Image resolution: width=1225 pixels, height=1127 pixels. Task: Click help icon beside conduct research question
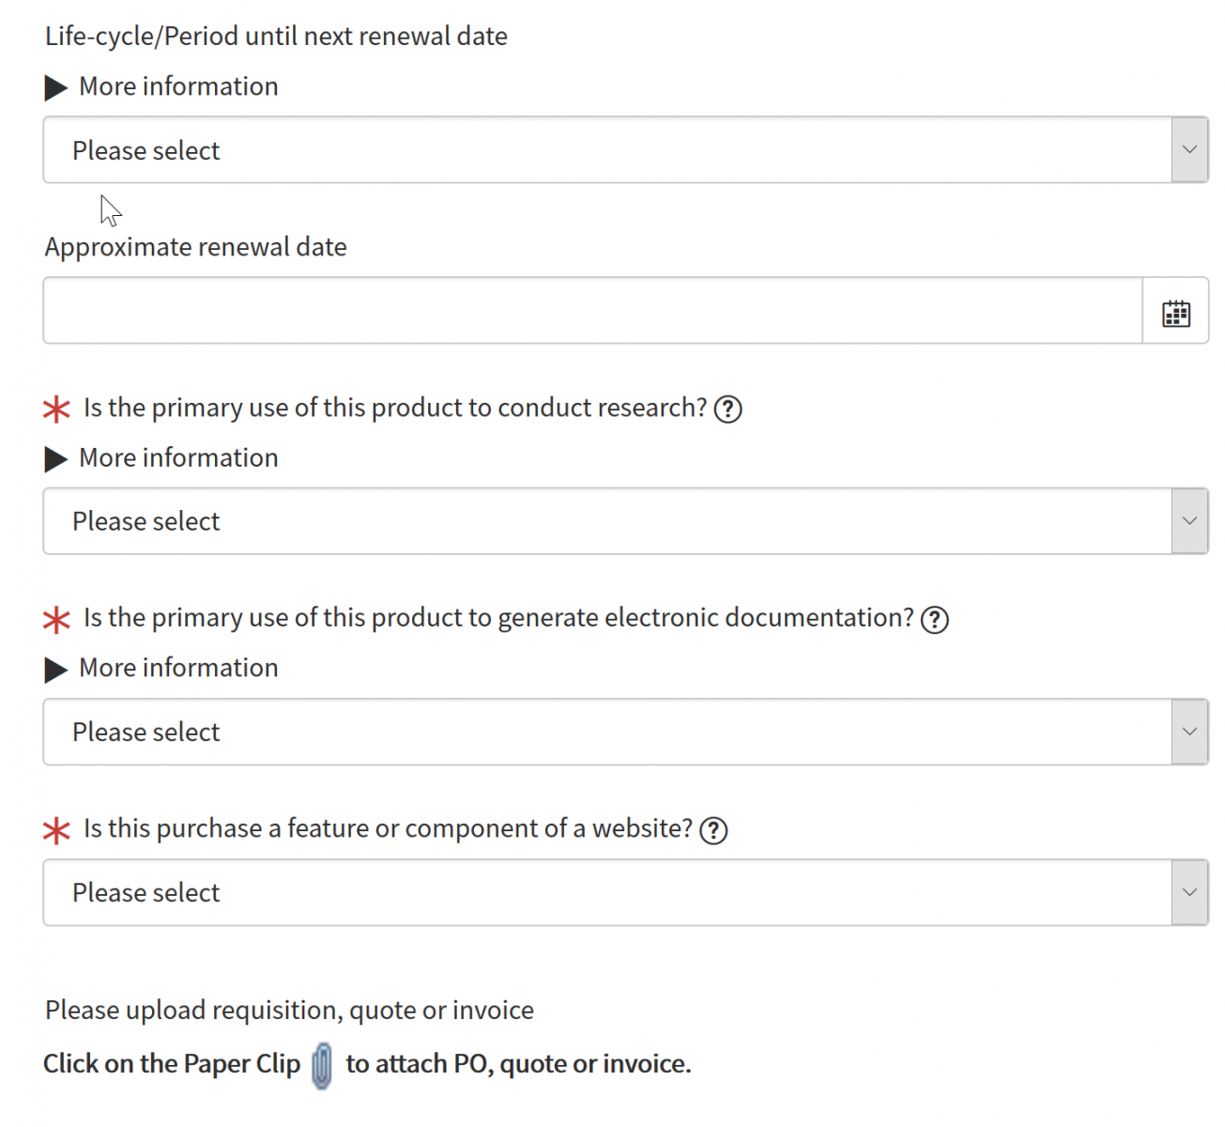(x=727, y=409)
